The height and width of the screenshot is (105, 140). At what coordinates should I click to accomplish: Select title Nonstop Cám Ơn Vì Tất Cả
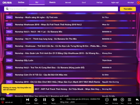tap(41, 75)
